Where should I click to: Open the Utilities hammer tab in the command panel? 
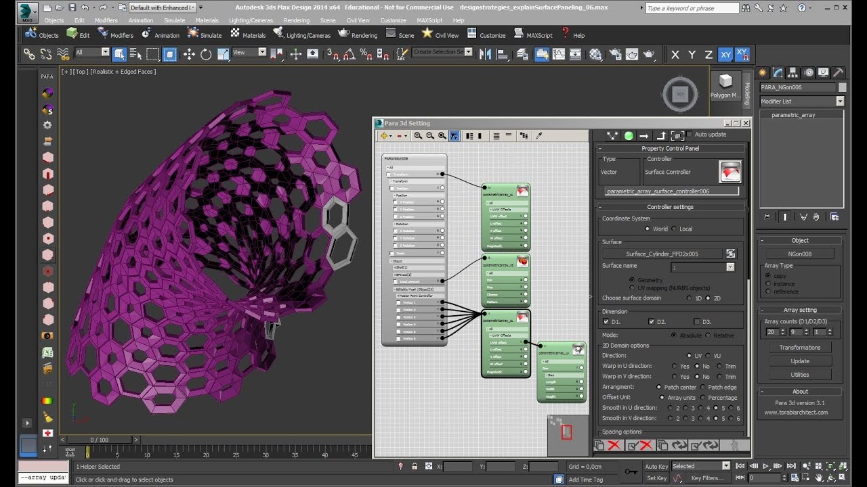(838, 72)
